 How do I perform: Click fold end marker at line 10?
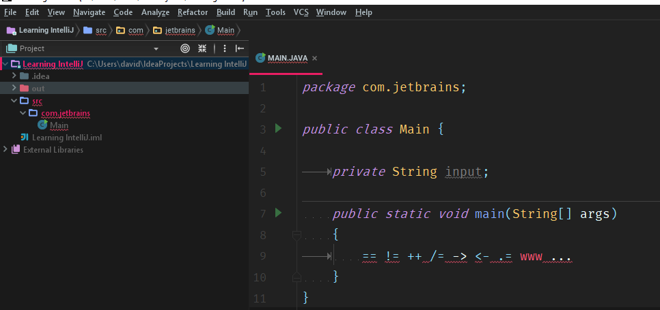297,277
